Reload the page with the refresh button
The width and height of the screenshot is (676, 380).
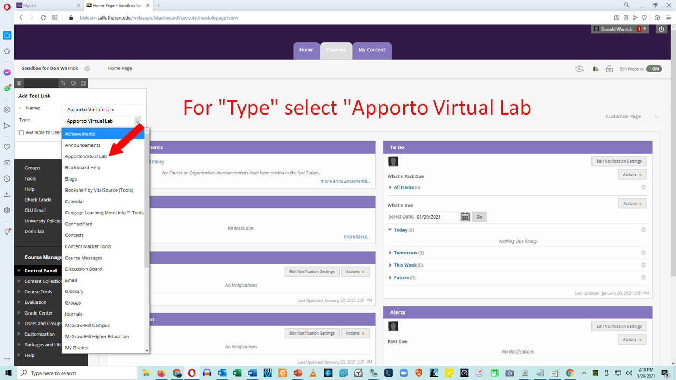pos(44,17)
